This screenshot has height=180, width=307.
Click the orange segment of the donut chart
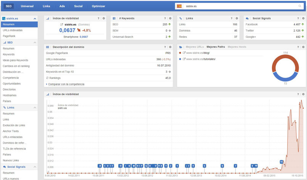click(285, 57)
